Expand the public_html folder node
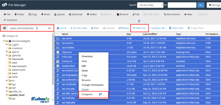Viewport: 221px width, 105px height. click(7, 95)
